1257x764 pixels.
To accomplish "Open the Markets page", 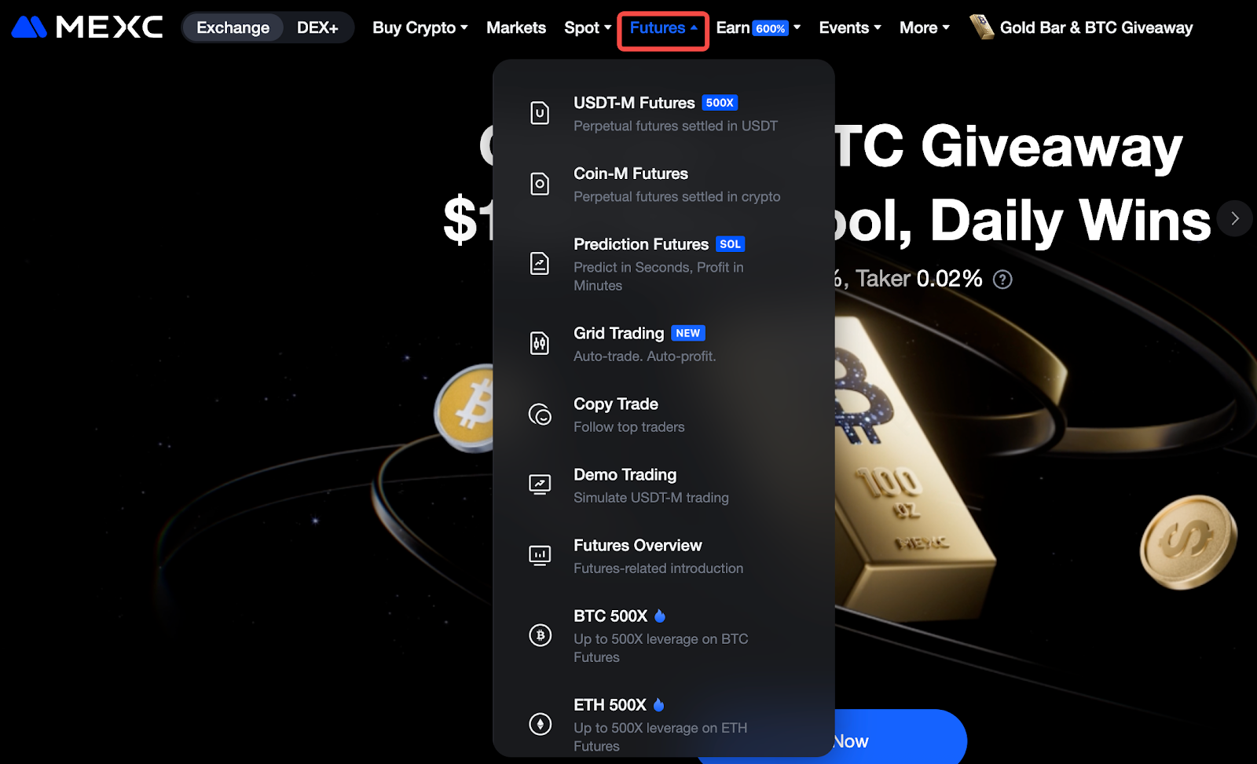I will [516, 27].
